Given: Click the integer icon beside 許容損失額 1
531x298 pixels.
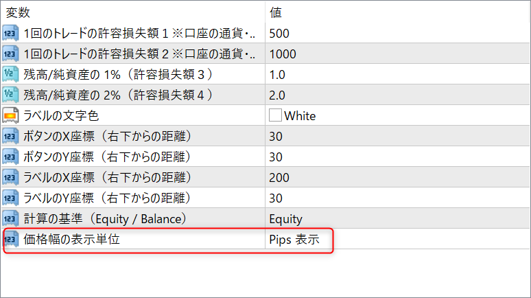Looking at the screenshot, I should 10,33.
